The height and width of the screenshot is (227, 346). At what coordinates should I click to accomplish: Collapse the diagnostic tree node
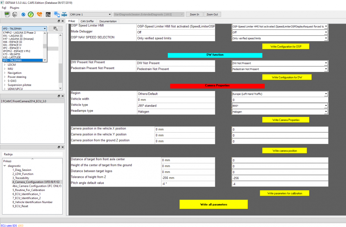[x=4, y=166]
